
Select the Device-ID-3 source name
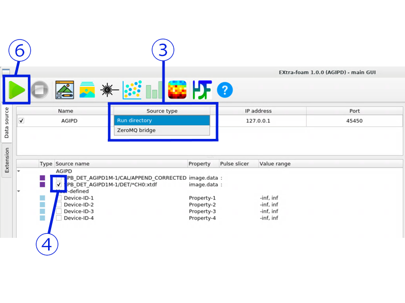pos(79,211)
